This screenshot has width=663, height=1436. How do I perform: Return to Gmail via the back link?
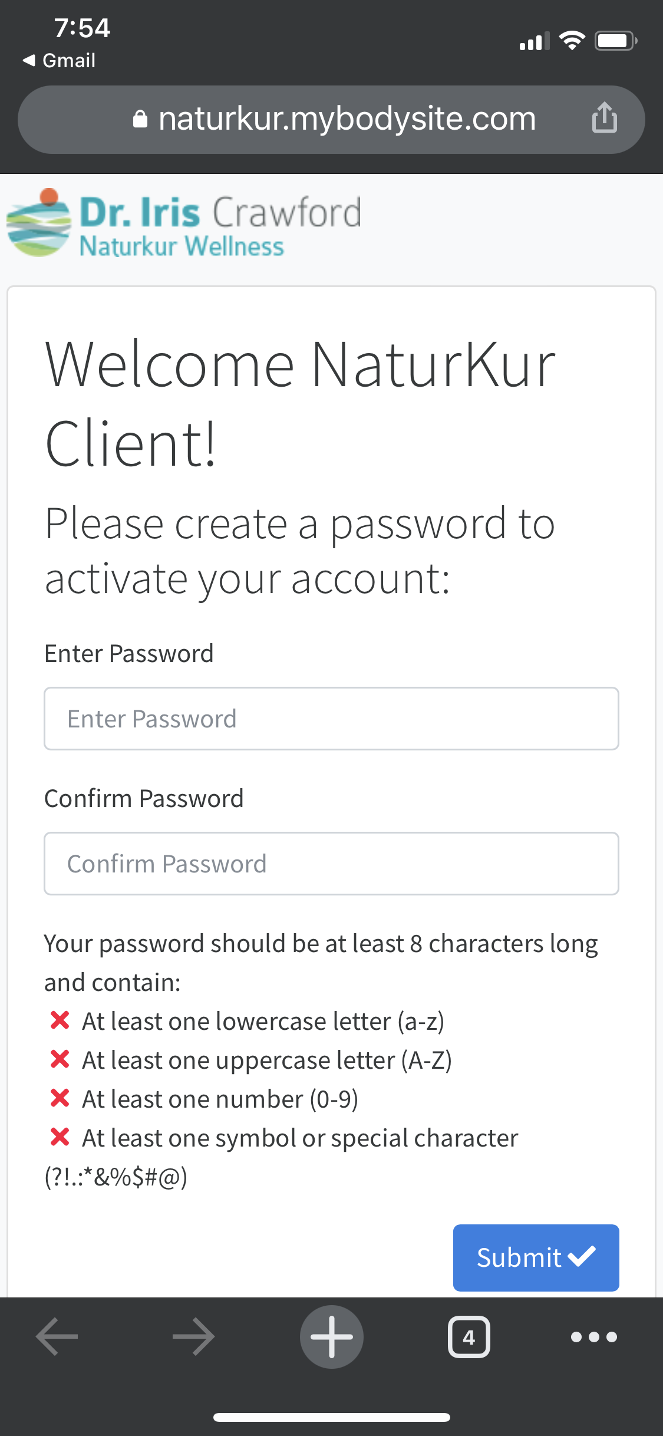(58, 60)
